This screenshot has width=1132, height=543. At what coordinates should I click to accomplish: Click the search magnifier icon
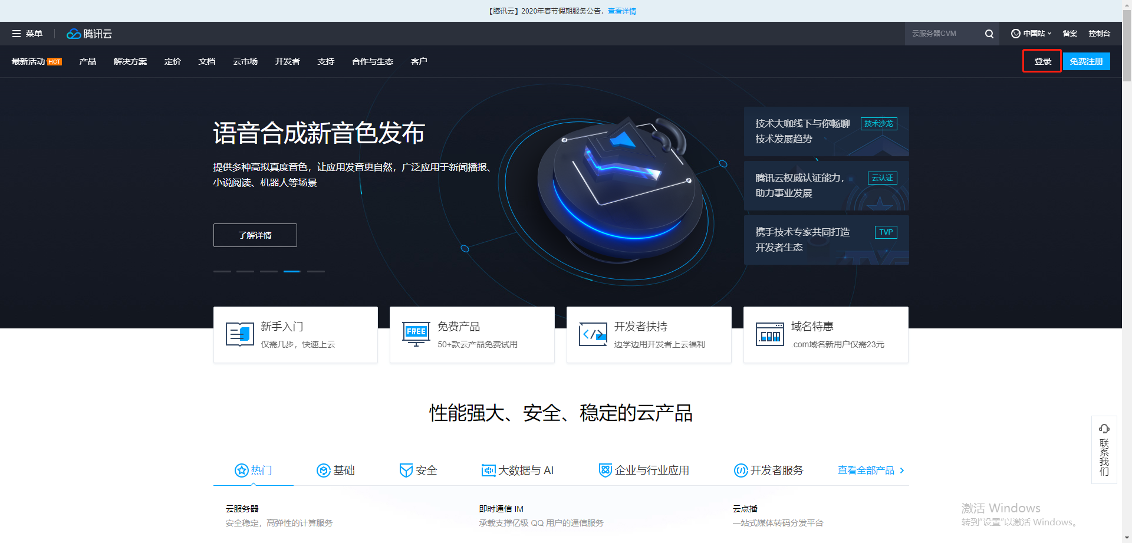[x=989, y=34]
